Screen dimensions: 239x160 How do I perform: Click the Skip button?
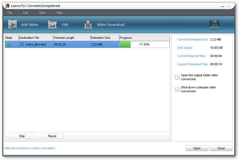point(22,136)
